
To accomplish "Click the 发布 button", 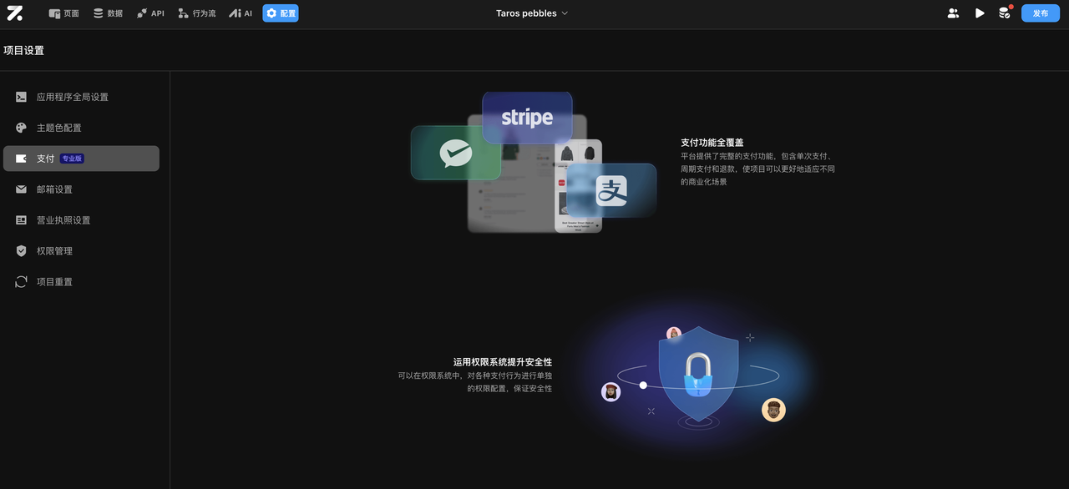I will (1041, 13).
